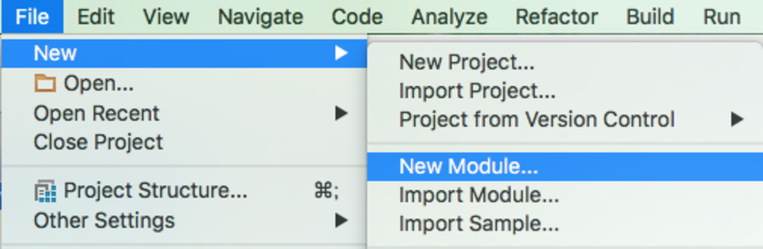Select New Project... from the submenu

467,62
